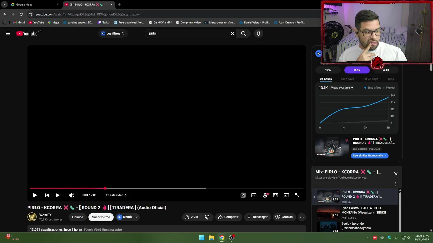The height and width of the screenshot is (243, 433).
Task: Toggle subtitles in the player
Action: pos(254,195)
